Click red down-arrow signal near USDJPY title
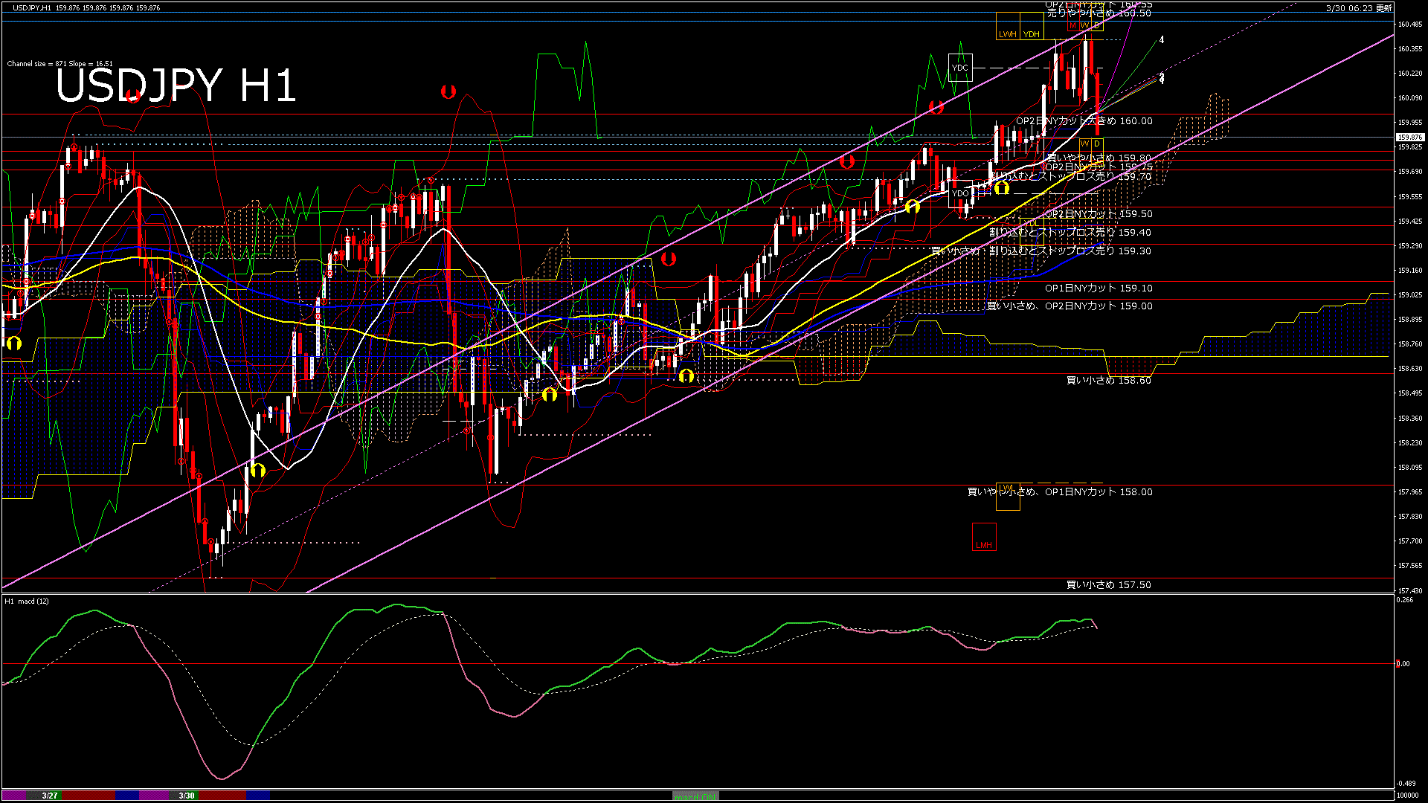The width and height of the screenshot is (1428, 803). click(x=133, y=95)
